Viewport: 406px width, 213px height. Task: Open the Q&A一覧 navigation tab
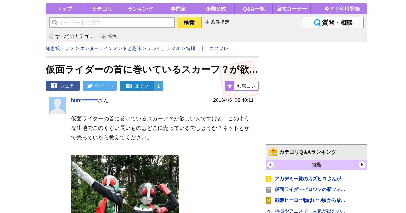[x=253, y=9]
